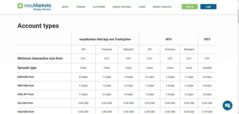Open the LEARN menu

point(142,7)
